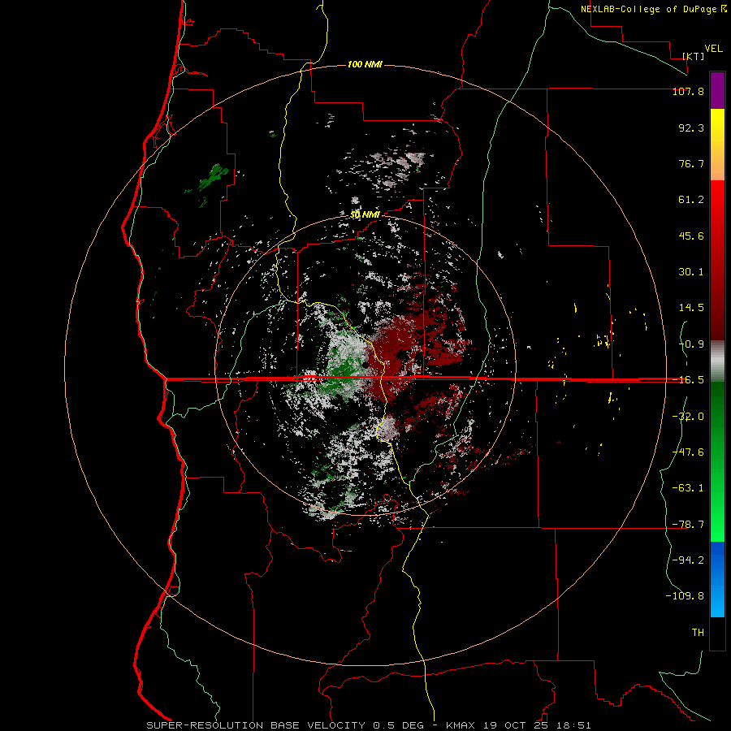Click the 45.6 scale value
The width and height of the screenshot is (731, 731).
pyautogui.click(x=691, y=236)
